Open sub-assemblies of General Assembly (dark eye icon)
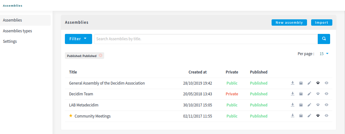The image size is (345, 134). 318,83
